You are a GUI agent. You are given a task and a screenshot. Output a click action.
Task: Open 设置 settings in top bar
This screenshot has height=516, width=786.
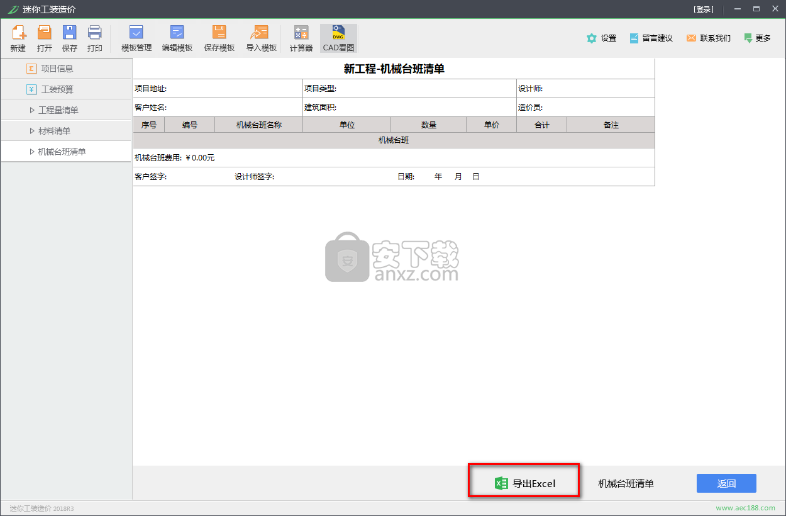pos(601,38)
